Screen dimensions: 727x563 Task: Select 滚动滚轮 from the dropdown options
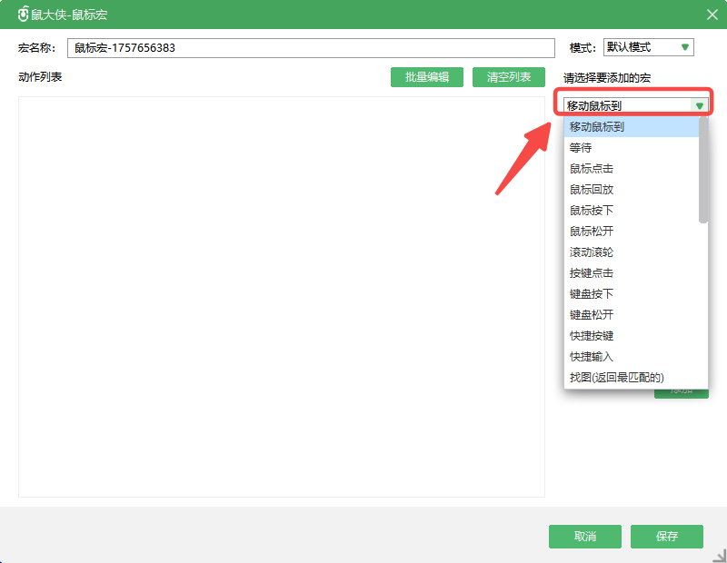[x=592, y=252]
